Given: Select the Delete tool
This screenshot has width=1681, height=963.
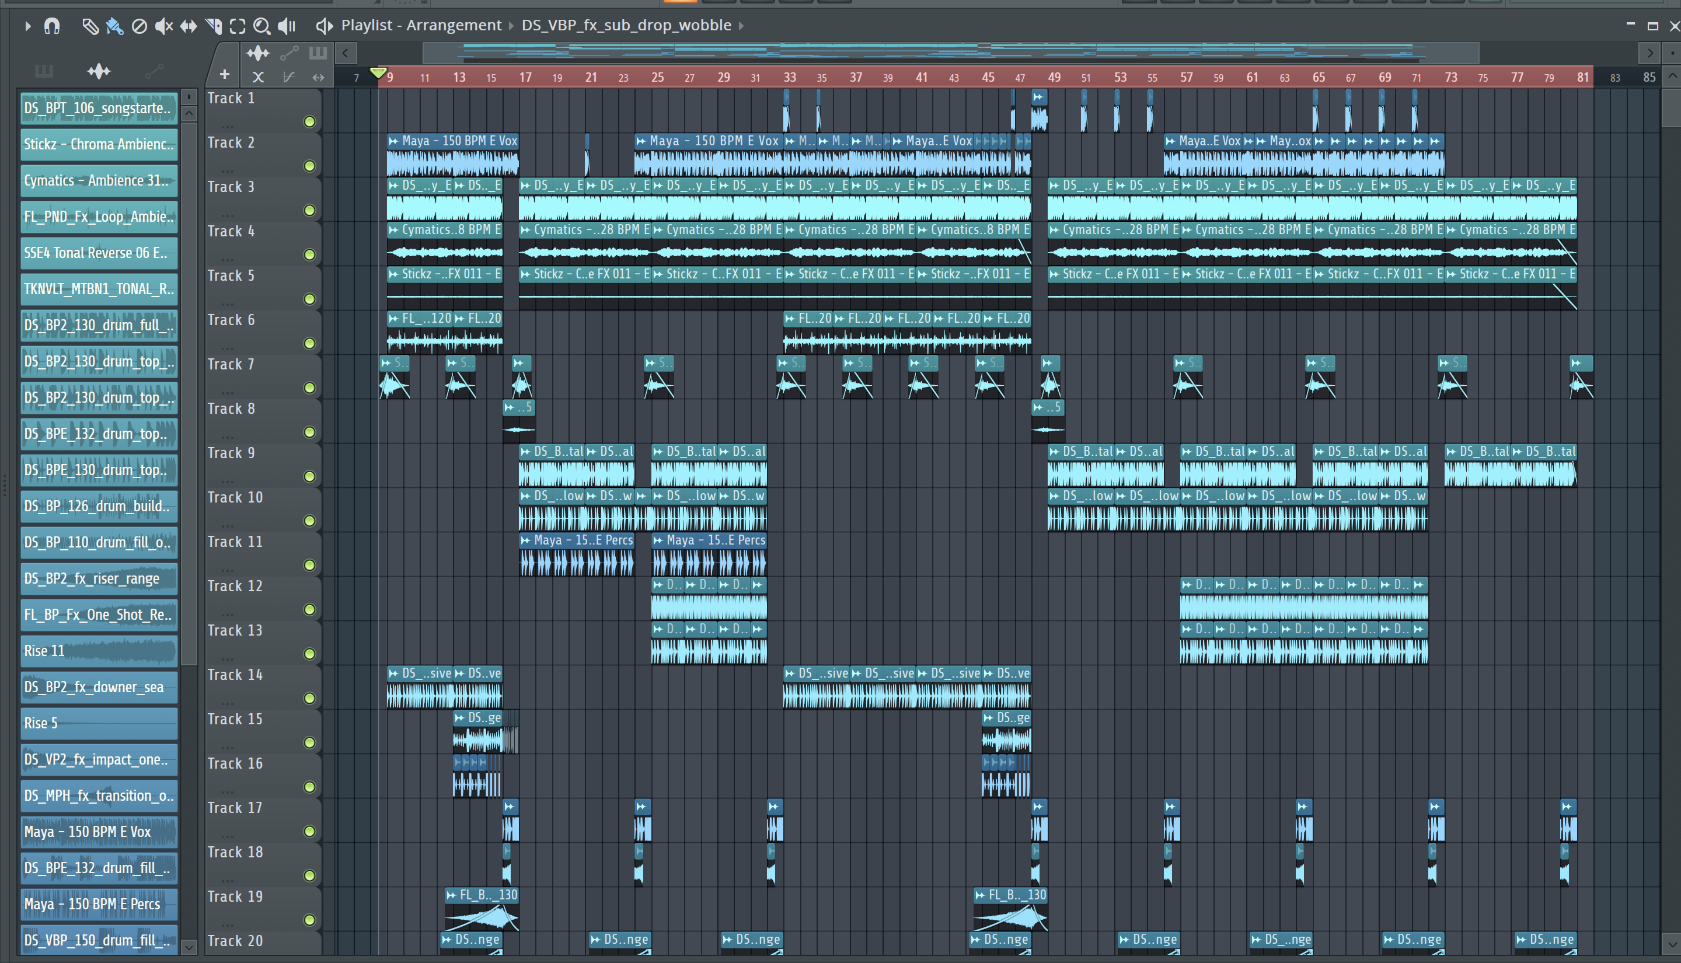Looking at the screenshot, I should [x=139, y=26].
